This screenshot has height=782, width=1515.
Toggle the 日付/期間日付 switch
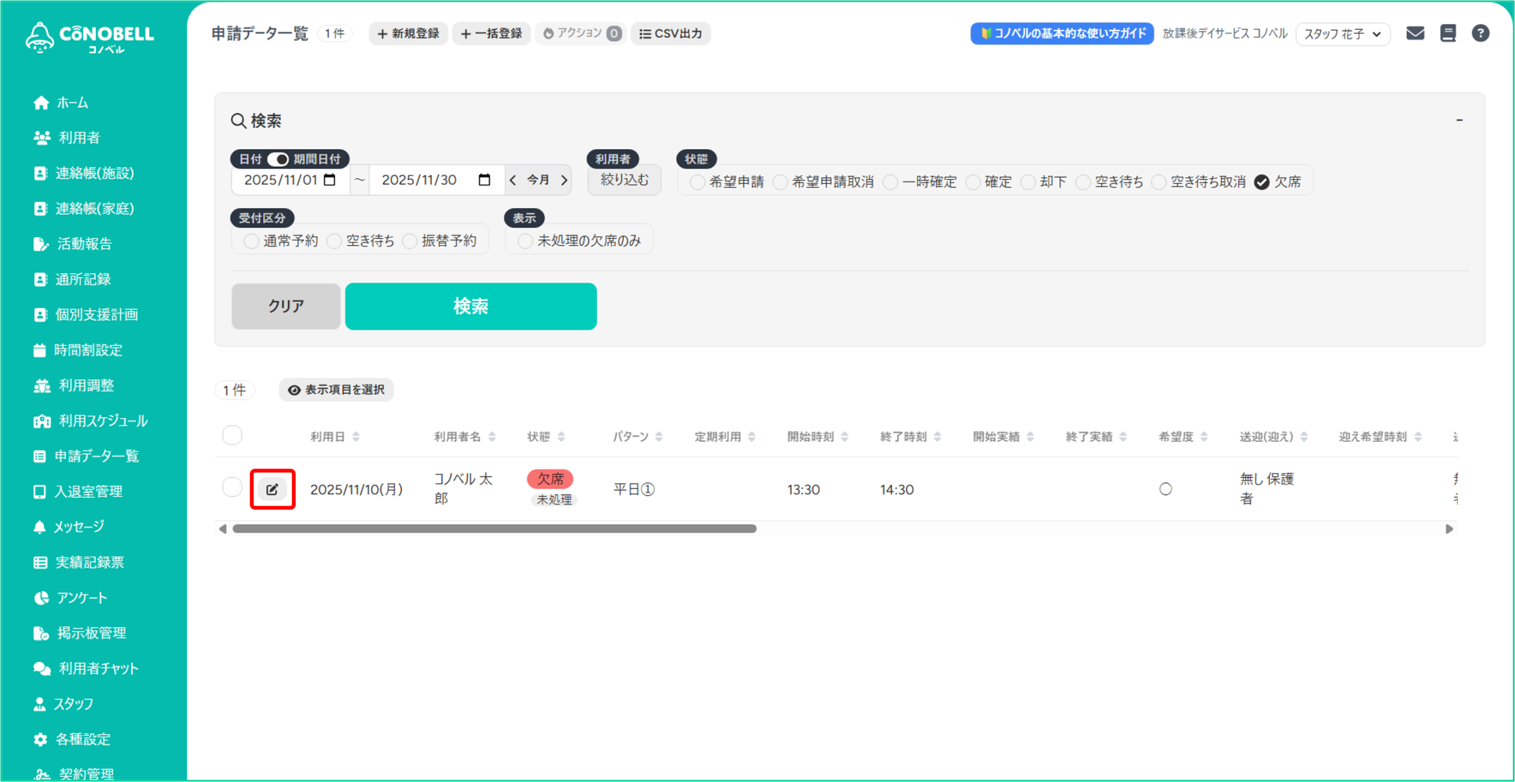[278, 159]
